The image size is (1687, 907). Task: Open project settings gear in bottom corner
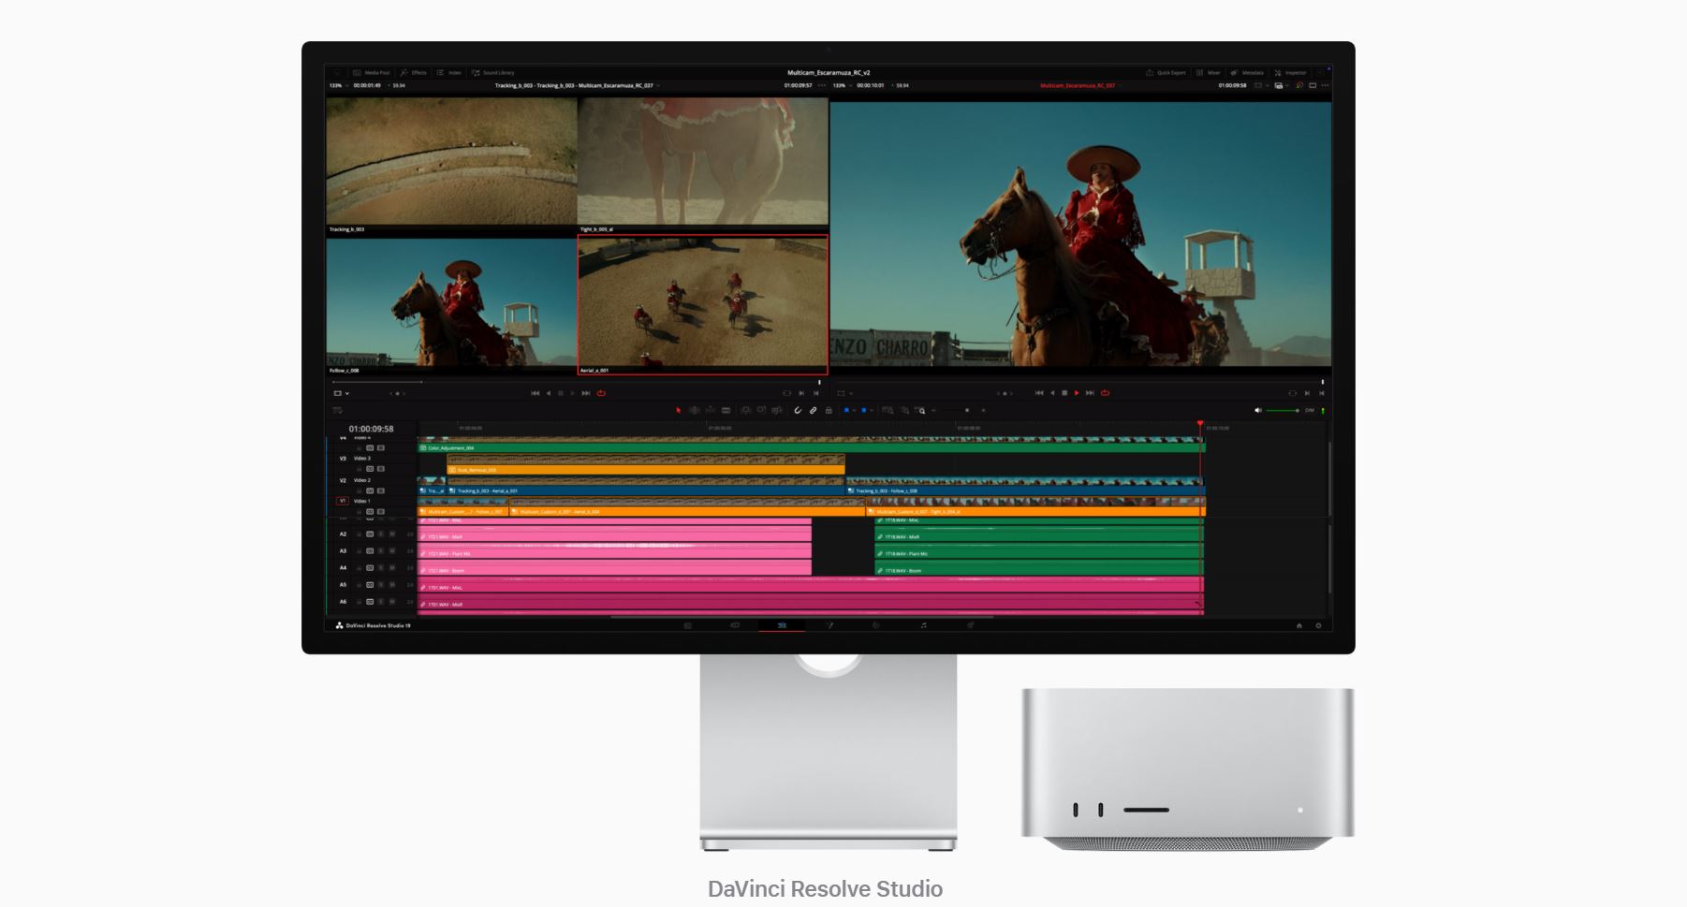pos(1318,625)
